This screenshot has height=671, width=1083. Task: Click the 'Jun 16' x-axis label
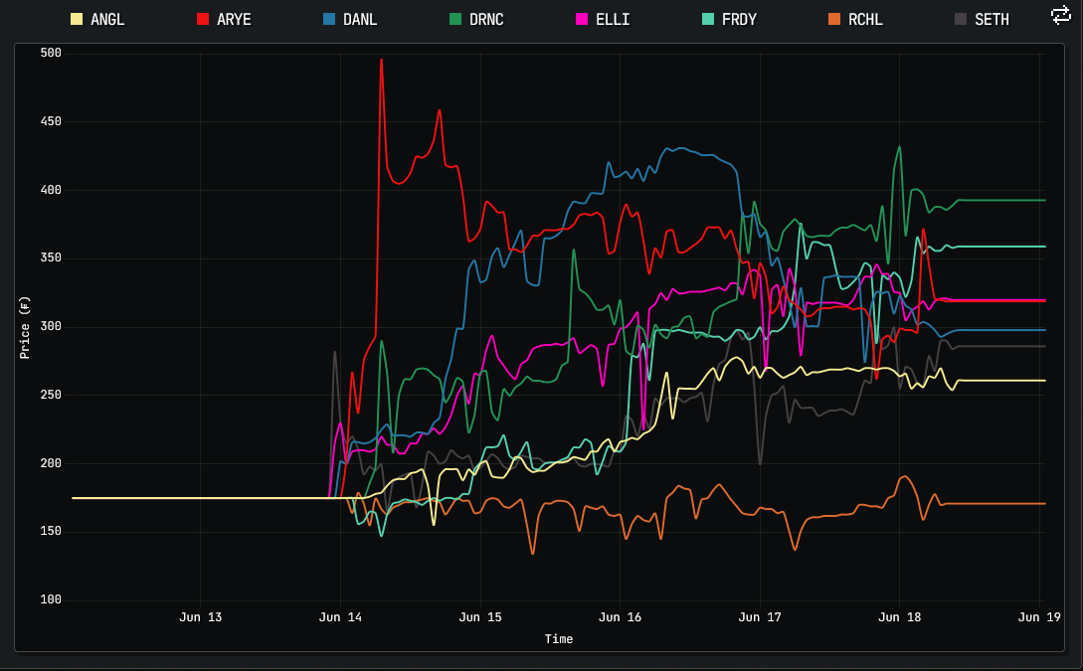[x=620, y=617]
